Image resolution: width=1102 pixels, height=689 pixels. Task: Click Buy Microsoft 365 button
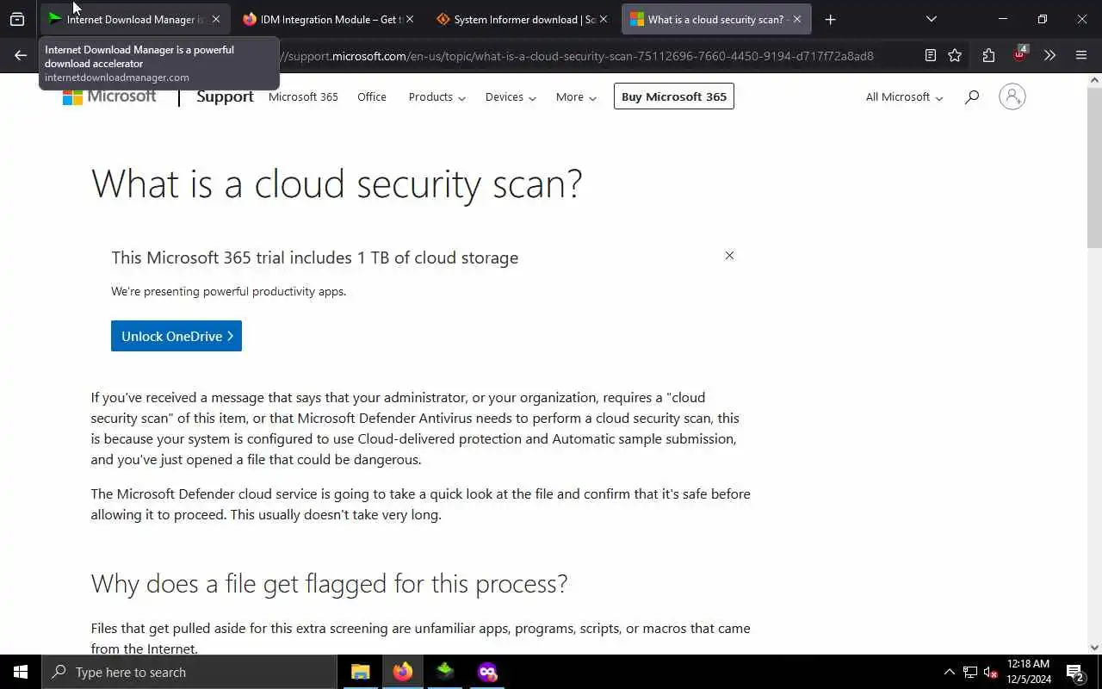tap(673, 96)
